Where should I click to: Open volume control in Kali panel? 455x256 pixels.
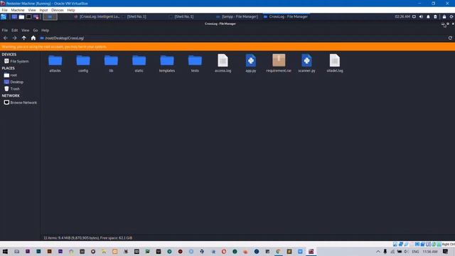point(421,17)
